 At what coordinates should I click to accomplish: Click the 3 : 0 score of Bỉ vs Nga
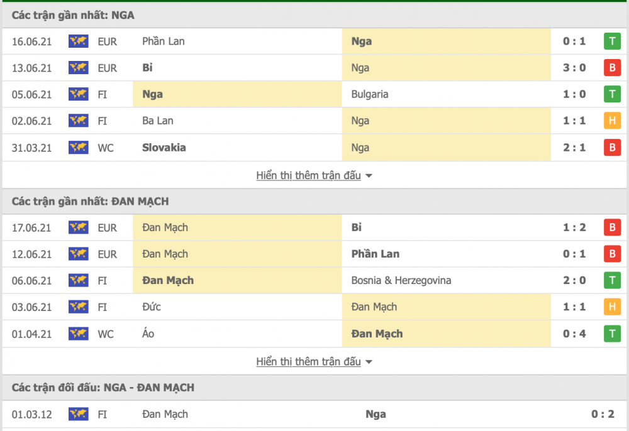(x=574, y=68)
